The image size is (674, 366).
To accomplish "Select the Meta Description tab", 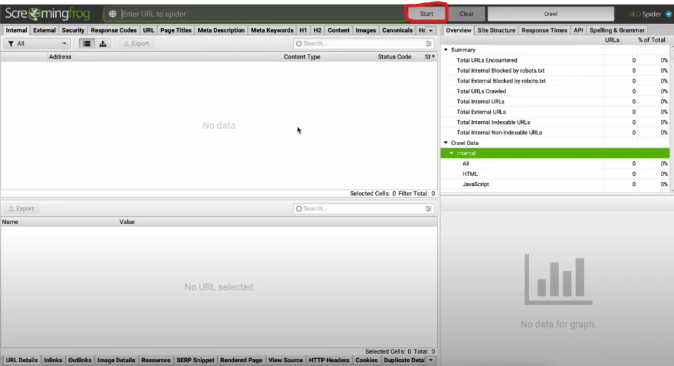I will tap(221, 30).
